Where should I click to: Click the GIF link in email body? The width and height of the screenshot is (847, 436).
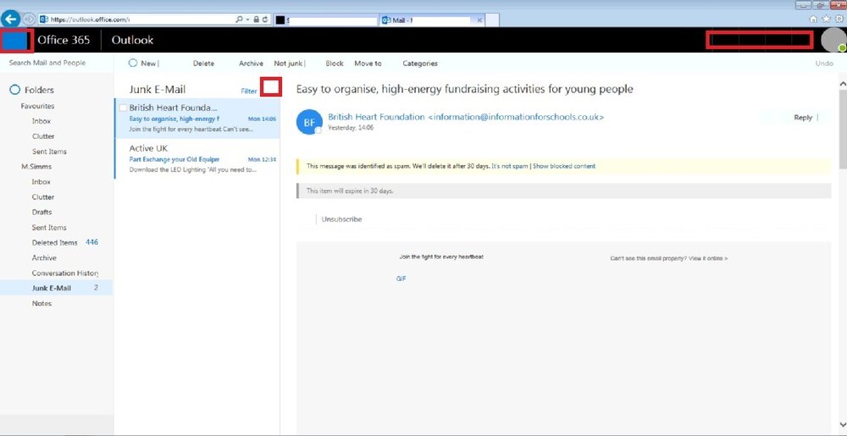click(401, 279)
